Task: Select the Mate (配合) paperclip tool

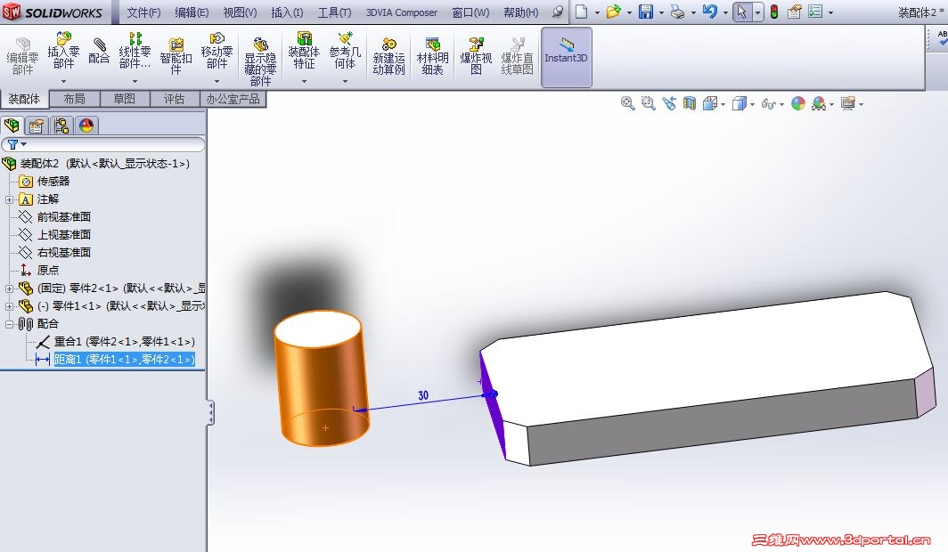Action: pyautogui.click(x=99, y=51)
